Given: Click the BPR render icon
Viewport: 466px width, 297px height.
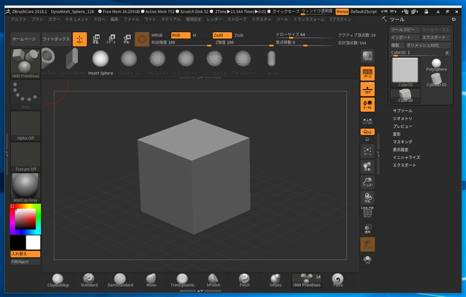Looking at the screenshot, I should point(368,56).
